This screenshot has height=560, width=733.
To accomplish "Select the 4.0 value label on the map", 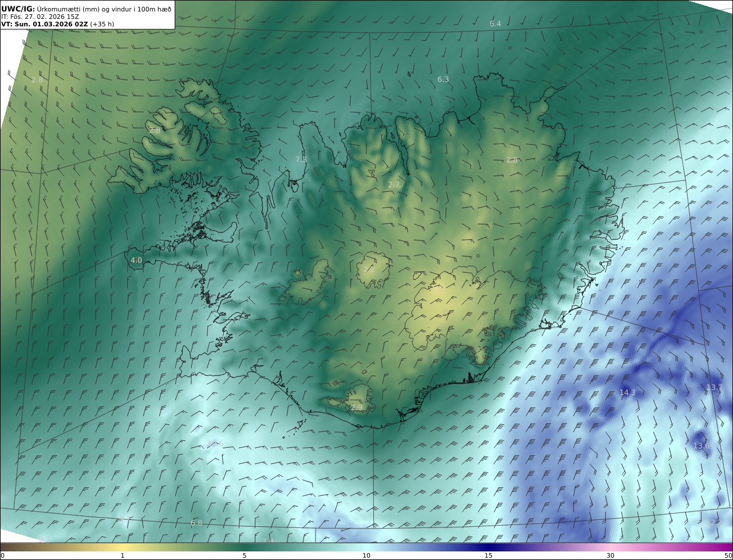I will [136, 261].
